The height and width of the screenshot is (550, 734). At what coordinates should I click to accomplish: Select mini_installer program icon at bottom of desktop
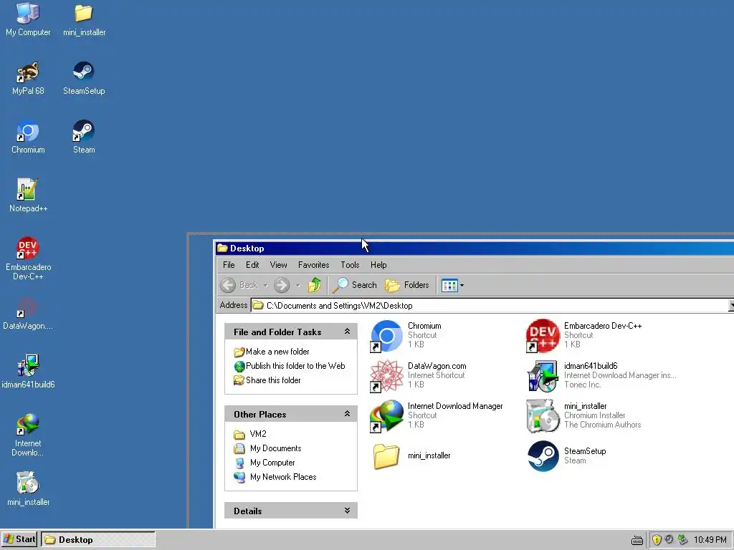point(28,490)
